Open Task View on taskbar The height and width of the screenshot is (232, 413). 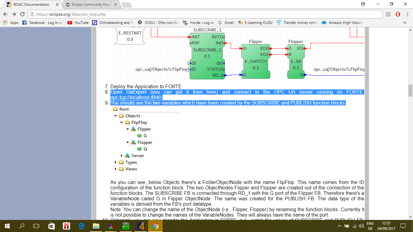(x=36, y=226)
